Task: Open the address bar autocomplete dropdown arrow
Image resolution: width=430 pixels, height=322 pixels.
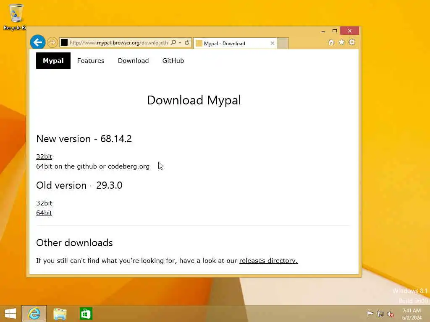Action: click(x=180, y=43)
